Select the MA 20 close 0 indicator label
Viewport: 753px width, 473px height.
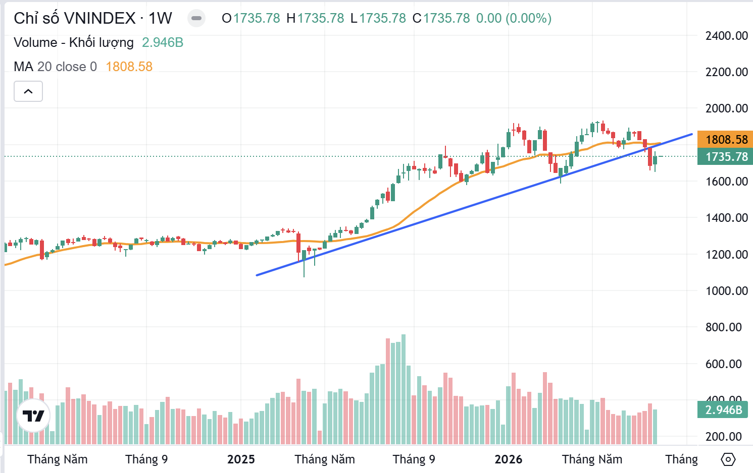[55, 67]
